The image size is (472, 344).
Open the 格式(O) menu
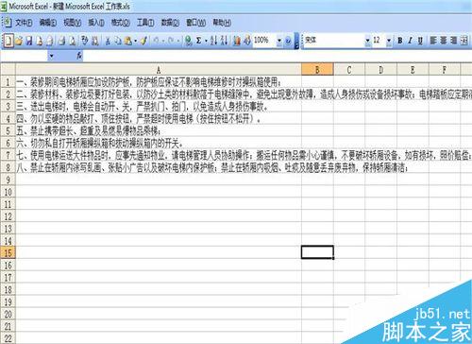tap(121, 23)
